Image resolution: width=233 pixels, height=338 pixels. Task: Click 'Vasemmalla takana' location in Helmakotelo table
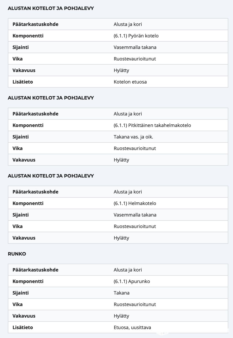[x=135, y=215]
